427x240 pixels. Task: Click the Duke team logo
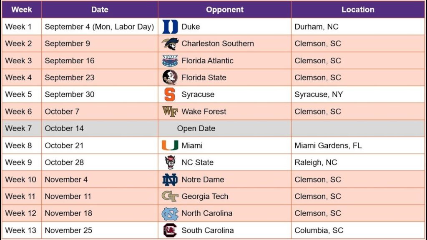coord(170,27)
